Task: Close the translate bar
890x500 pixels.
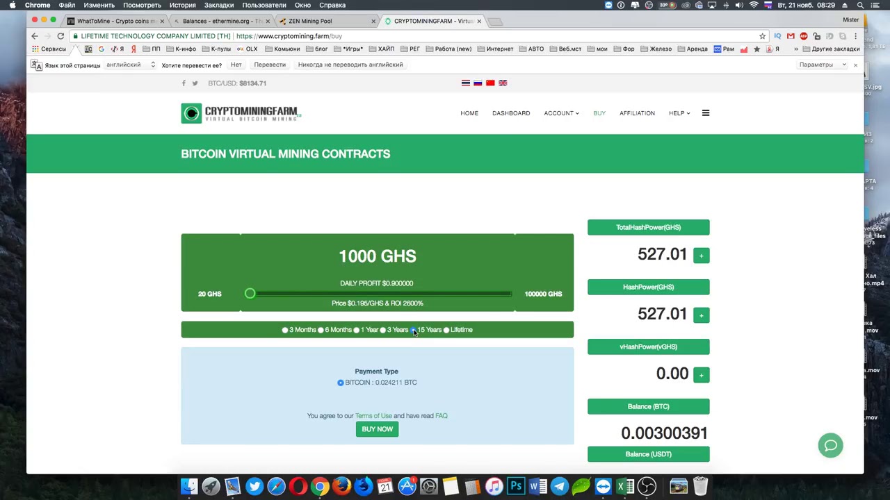Action: pos(855,65)
